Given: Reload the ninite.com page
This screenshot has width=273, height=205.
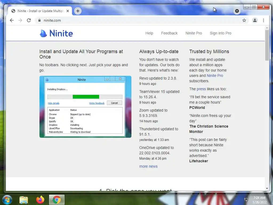Looking at the screenshot, I should [x=29, y=20].
